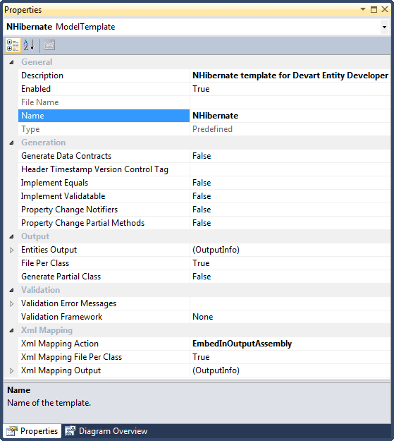
Task: Maximize the Properties panel
Action: pos(374,9)
